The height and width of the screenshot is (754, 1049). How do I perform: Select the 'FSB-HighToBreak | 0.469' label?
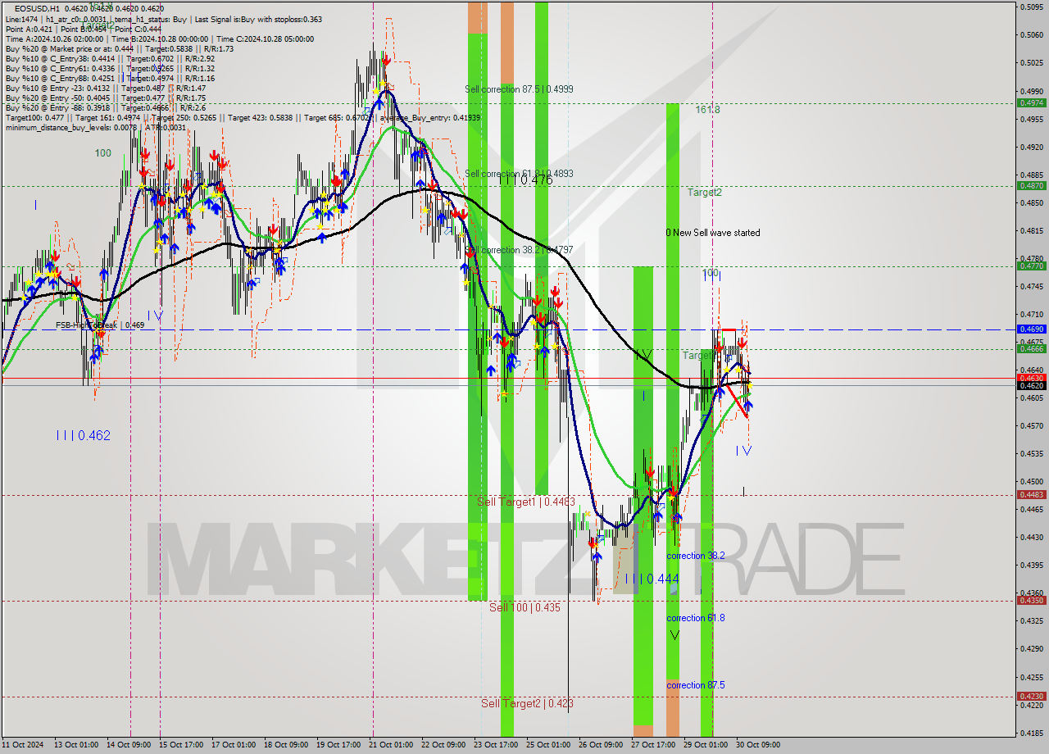pyautogui.click(x=100, y=325)
